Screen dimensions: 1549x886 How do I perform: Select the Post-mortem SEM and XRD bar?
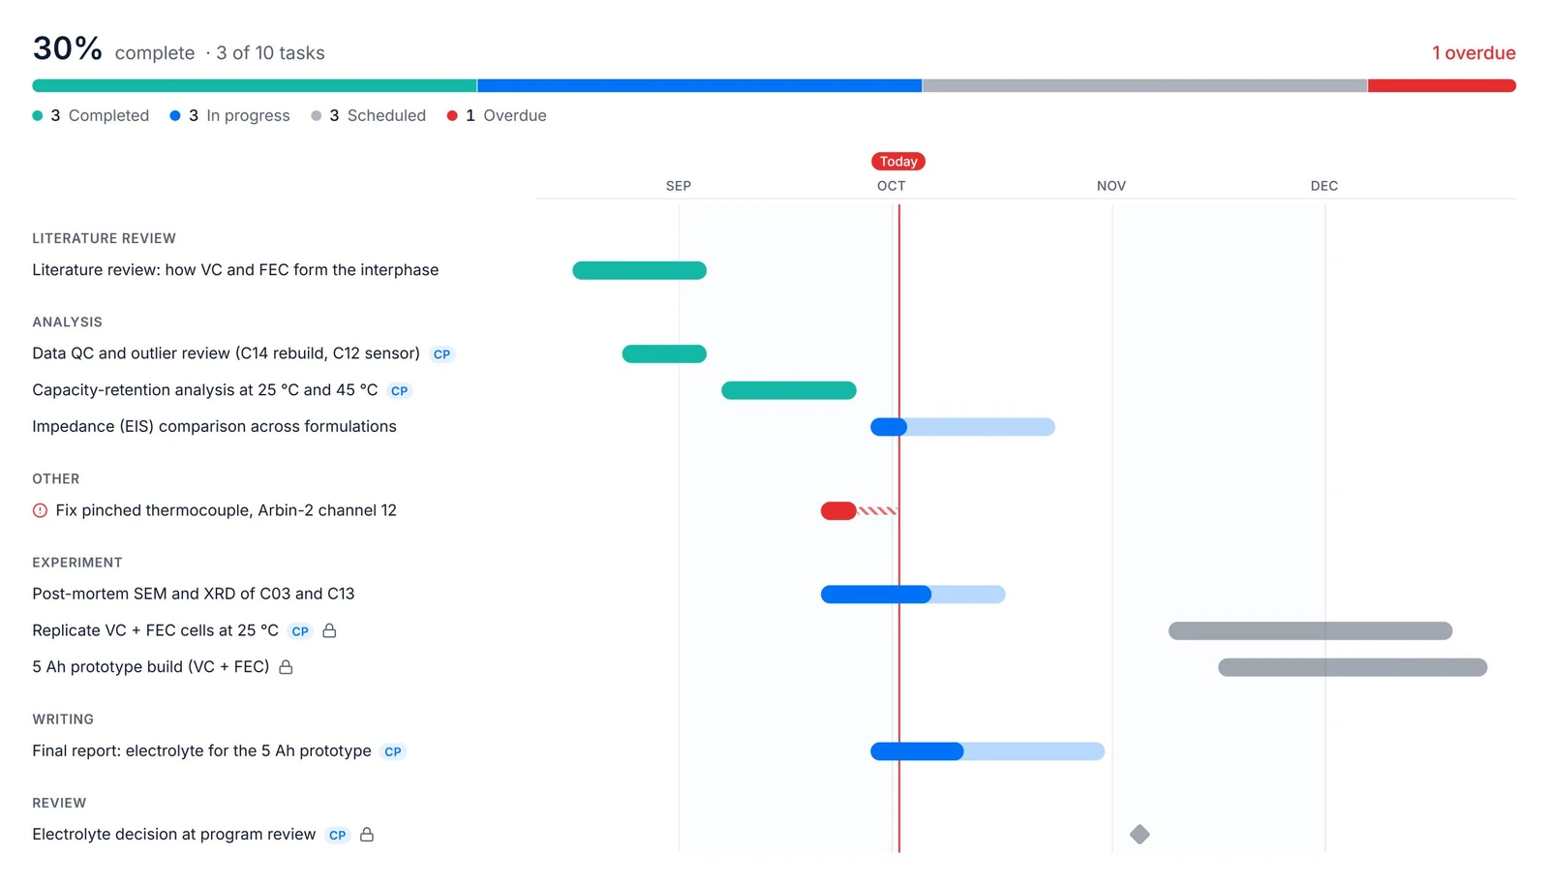913,594
